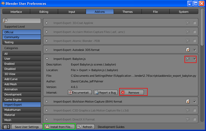
Task: Click the lifebuoy icon on the Documentation button
Action: [x=71, y=93]
